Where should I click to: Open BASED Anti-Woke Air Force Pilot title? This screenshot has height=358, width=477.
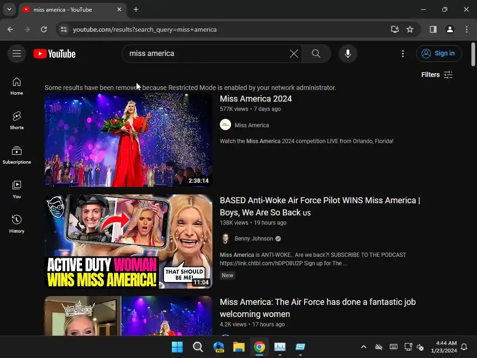(320, 207)
